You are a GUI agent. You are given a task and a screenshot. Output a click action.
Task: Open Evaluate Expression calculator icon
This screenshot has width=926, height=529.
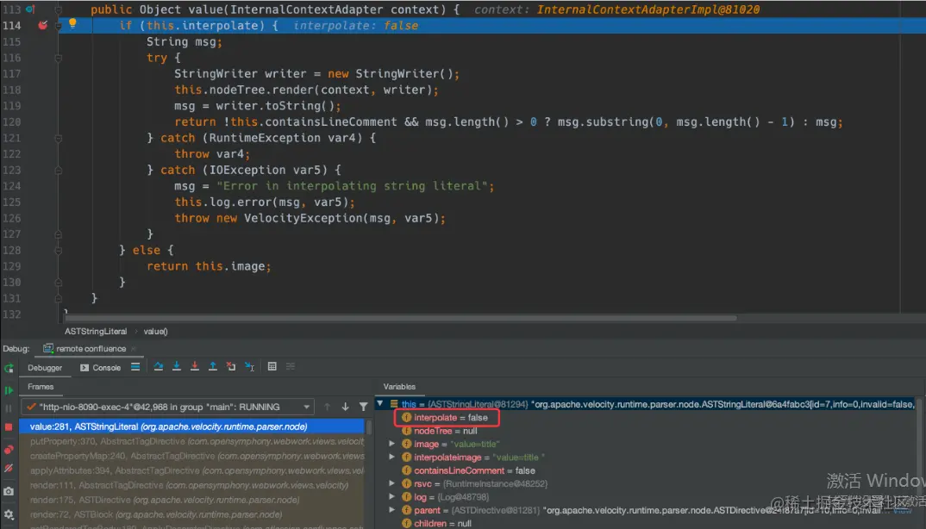pos(272,367)
